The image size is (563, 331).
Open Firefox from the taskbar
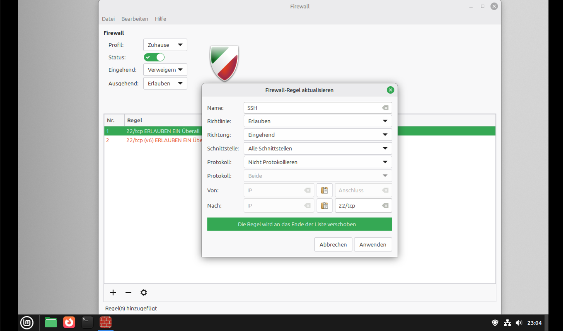coord(69,322)
